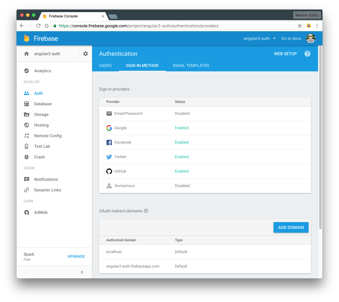
Task: Click the Remote Config icon
Action: pyautogui.click(x=27, y=136)
